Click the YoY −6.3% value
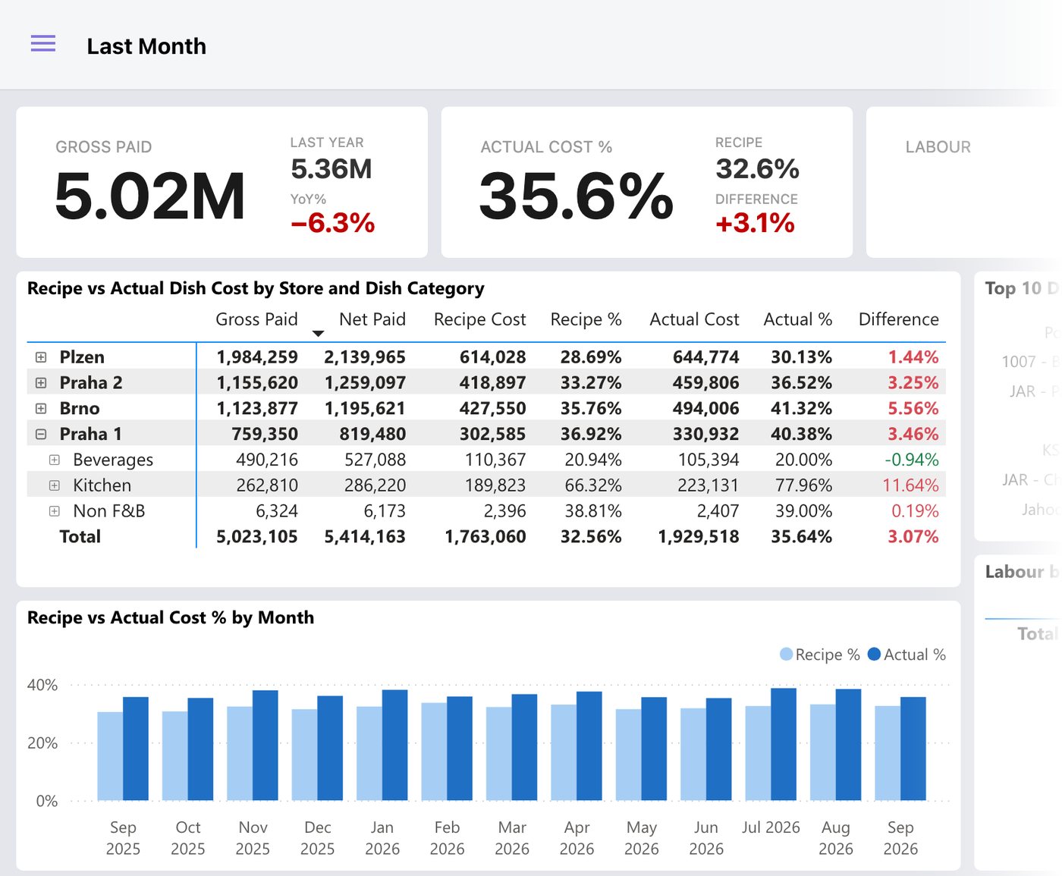 pos(332,223)
